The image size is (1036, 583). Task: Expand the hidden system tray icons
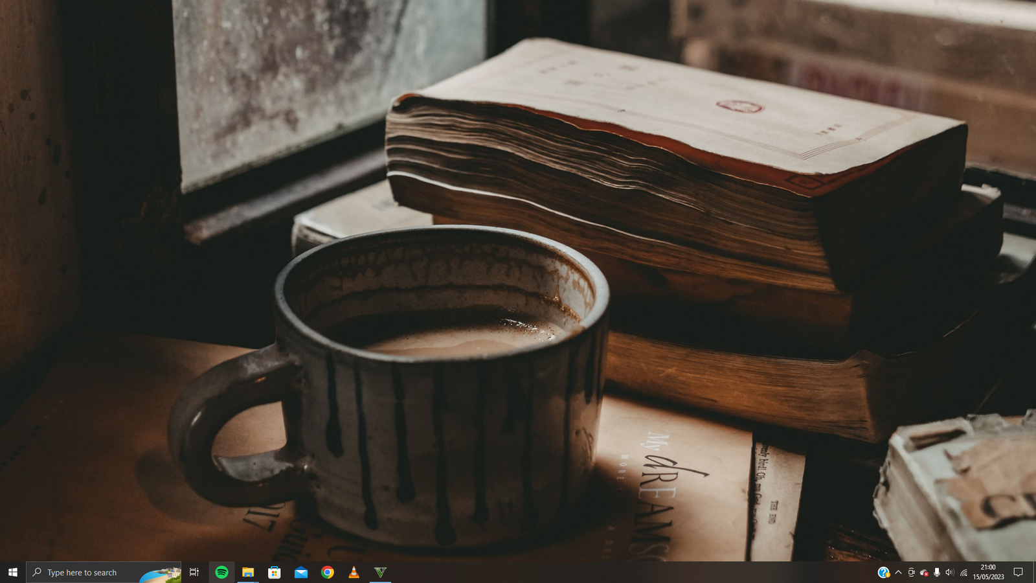(898, 572)
